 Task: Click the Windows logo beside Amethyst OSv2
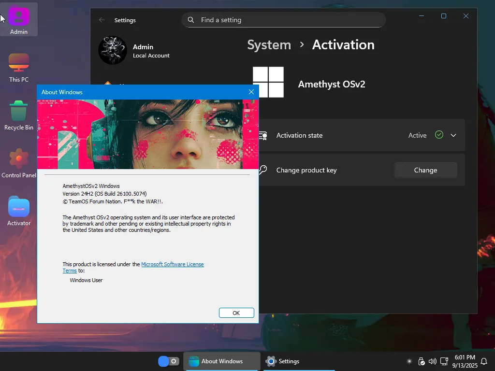click(268, 82)
